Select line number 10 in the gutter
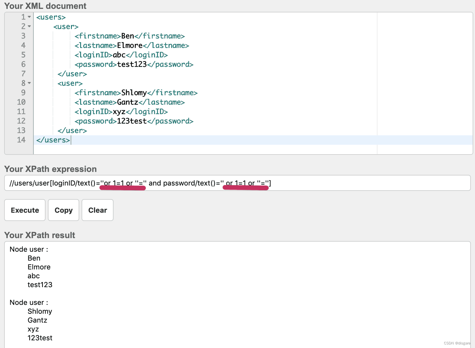Viewport: 475px width, 348px height. 21,102
